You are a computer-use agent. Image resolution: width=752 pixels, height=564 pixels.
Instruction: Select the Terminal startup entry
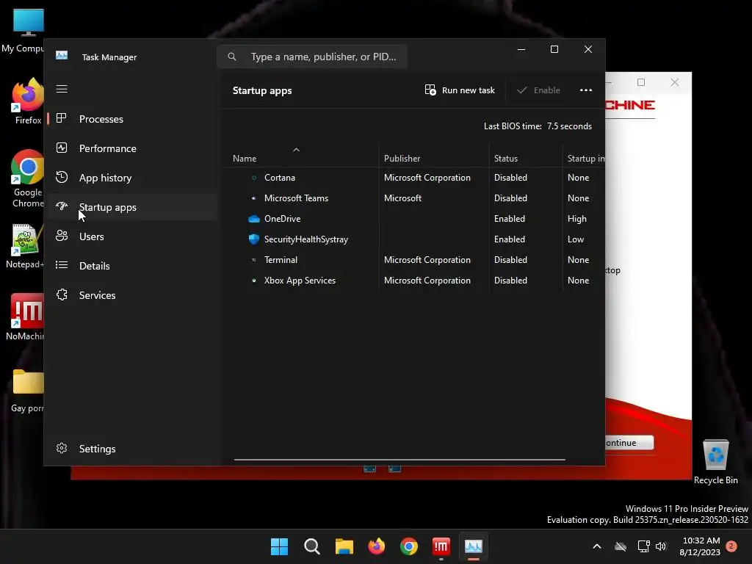[413, 260]
